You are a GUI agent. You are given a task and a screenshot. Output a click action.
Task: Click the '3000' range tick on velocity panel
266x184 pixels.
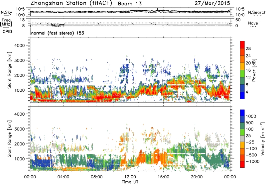click(19, 129)
